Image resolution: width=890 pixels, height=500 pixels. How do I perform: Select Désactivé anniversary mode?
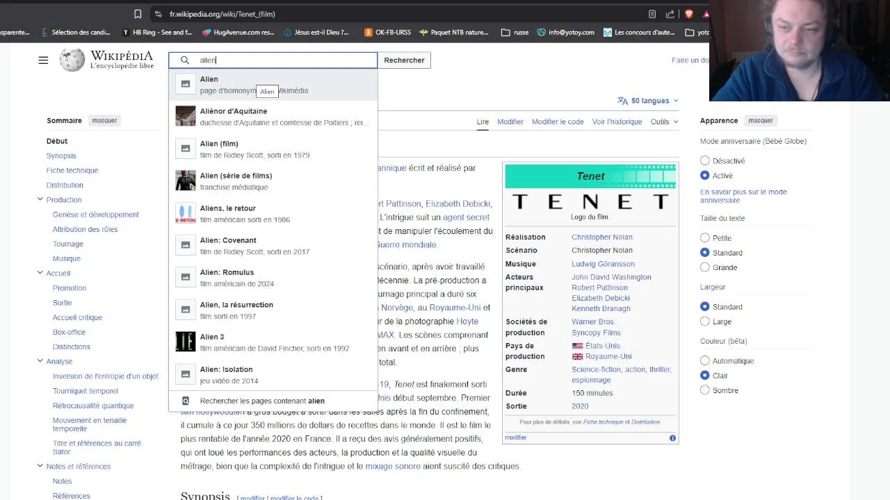(x=705, y=161)
